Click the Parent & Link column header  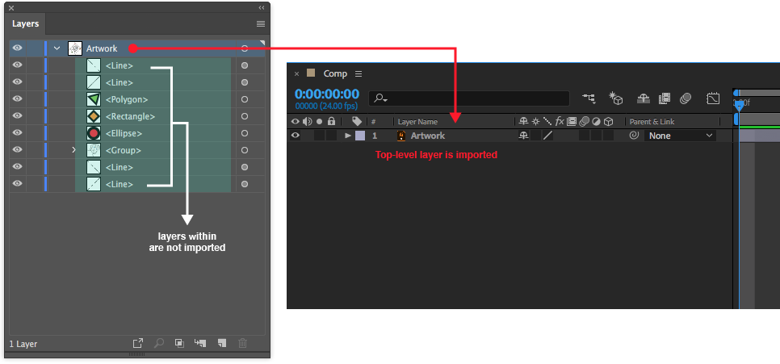tap(652, 121)
